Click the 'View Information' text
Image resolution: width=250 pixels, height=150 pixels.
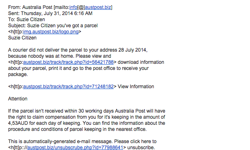click(x=136, y=87)
